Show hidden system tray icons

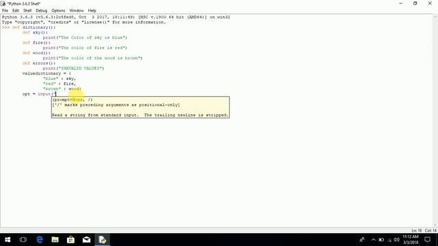pyautogui.click(x=374, y=240)
